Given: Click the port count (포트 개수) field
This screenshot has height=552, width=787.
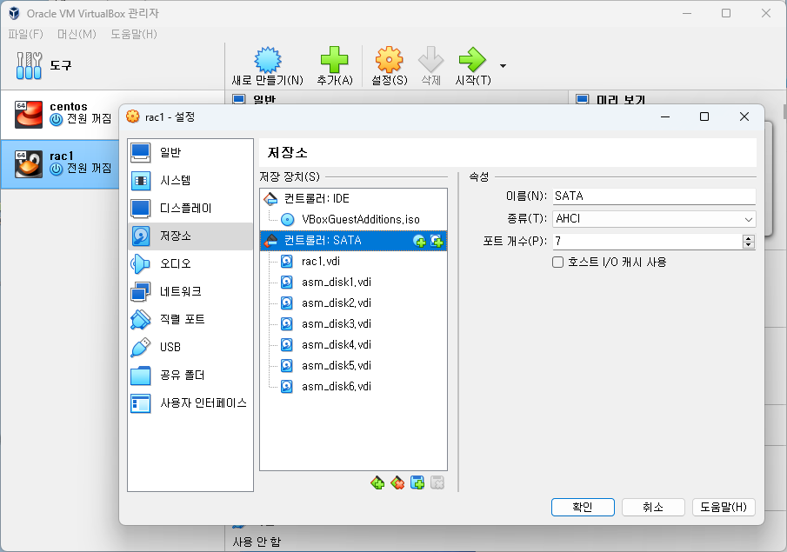Looking at the screenshot, I should tap(647, 242).
